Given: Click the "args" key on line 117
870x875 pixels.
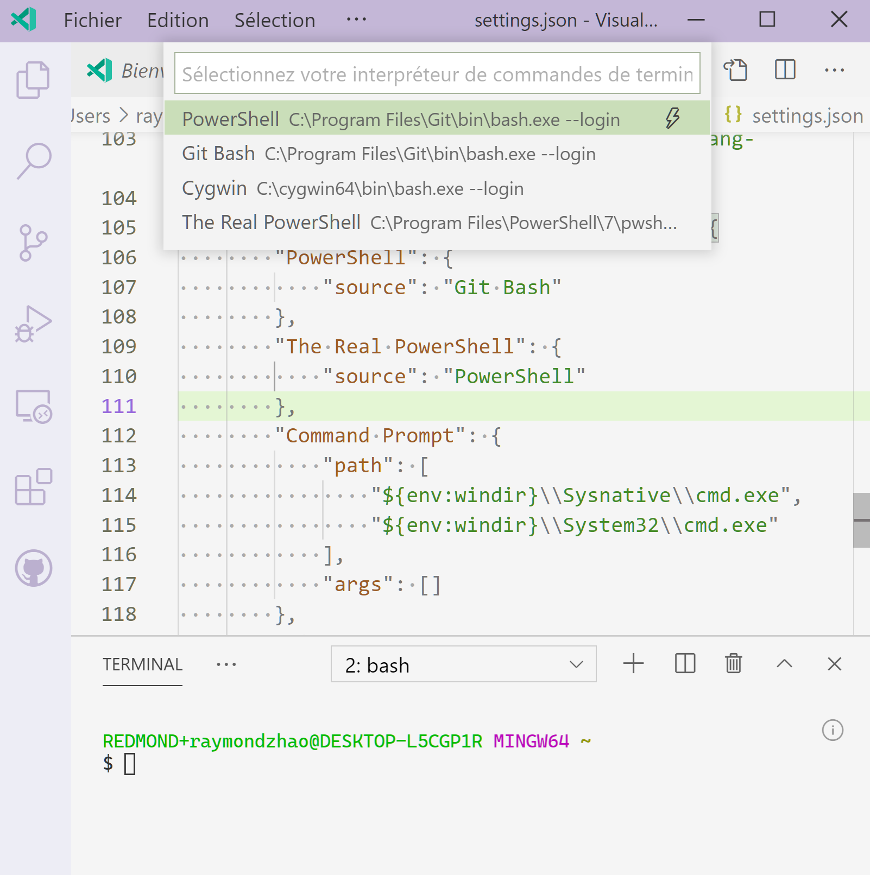Looking at the screenshot, I should [x=358, y=585].
